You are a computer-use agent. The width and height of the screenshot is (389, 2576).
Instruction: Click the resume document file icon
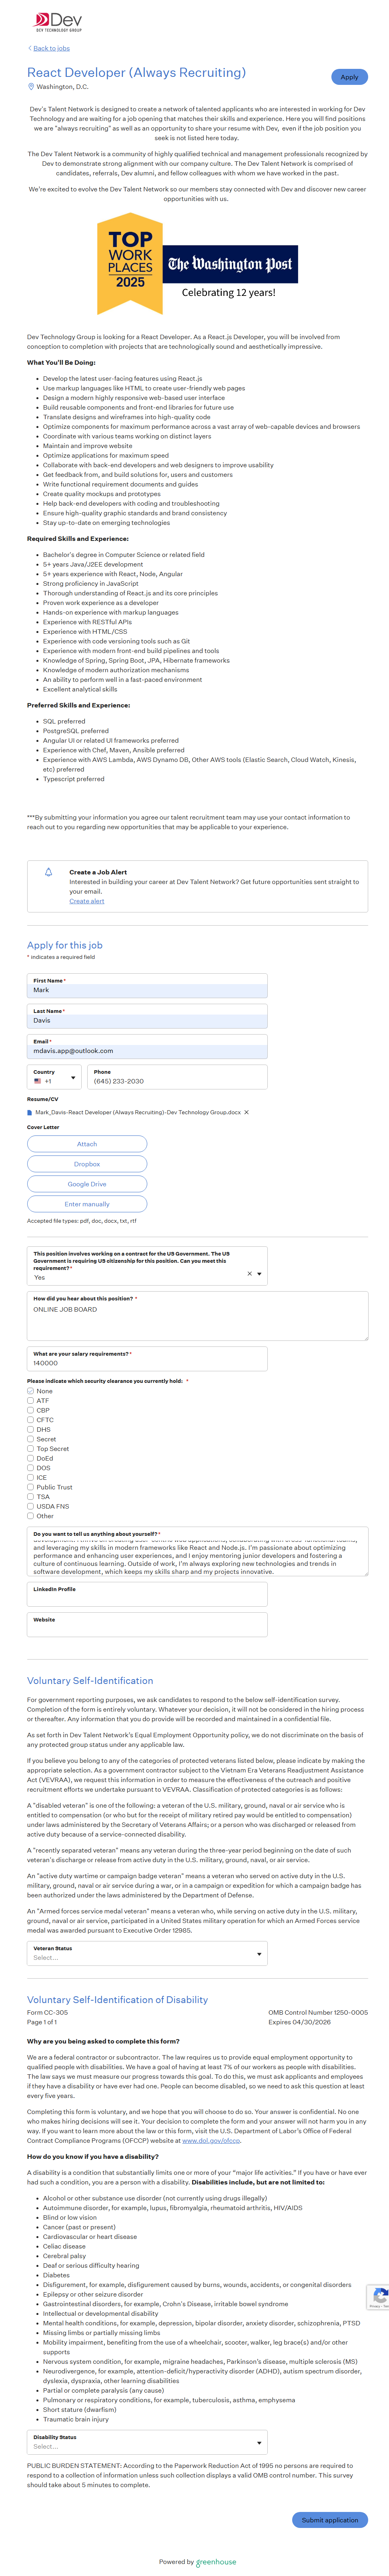click(30, 1112)
